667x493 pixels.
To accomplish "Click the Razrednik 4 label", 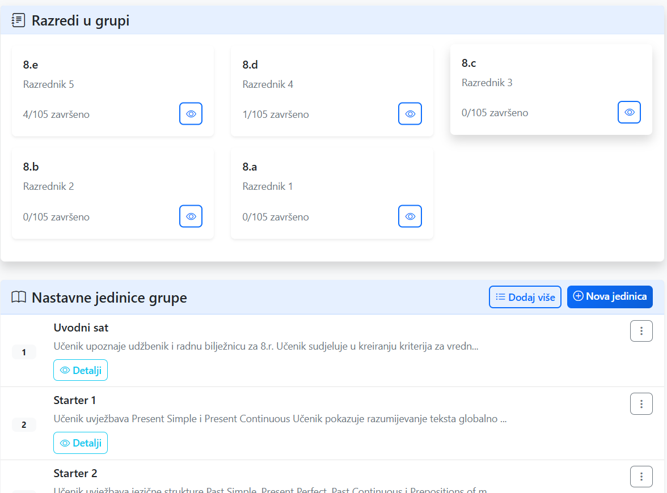I will click(x=268, y=84).
